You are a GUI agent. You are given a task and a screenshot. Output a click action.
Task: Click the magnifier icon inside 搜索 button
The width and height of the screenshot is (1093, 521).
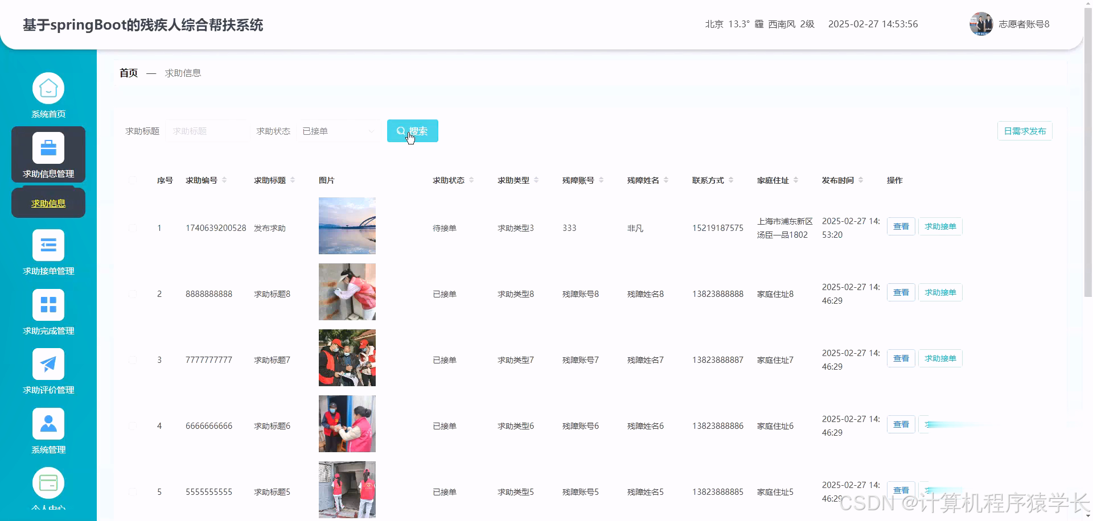402,131
